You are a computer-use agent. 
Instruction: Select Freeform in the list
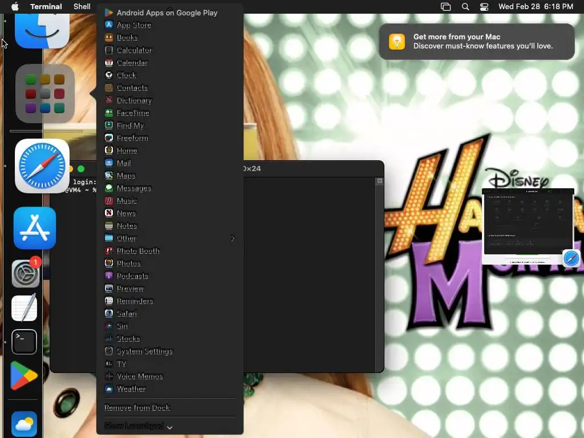(x=170, y=138)
